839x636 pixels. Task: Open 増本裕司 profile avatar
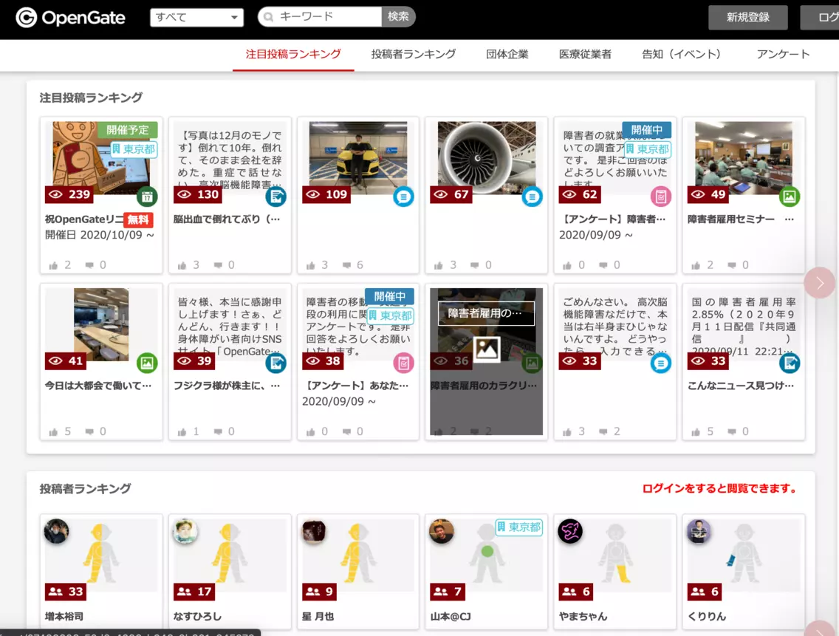pos(56,532)
